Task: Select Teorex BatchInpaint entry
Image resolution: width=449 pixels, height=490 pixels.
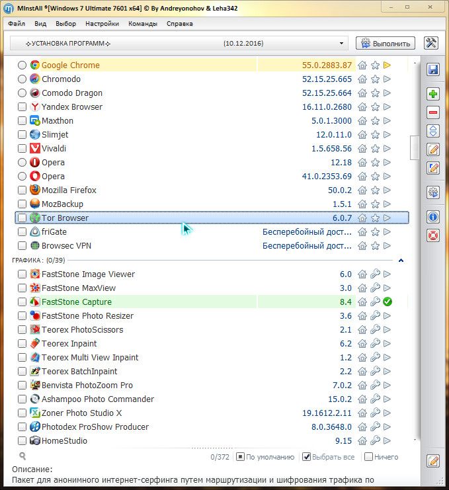Action: point(212,371)
